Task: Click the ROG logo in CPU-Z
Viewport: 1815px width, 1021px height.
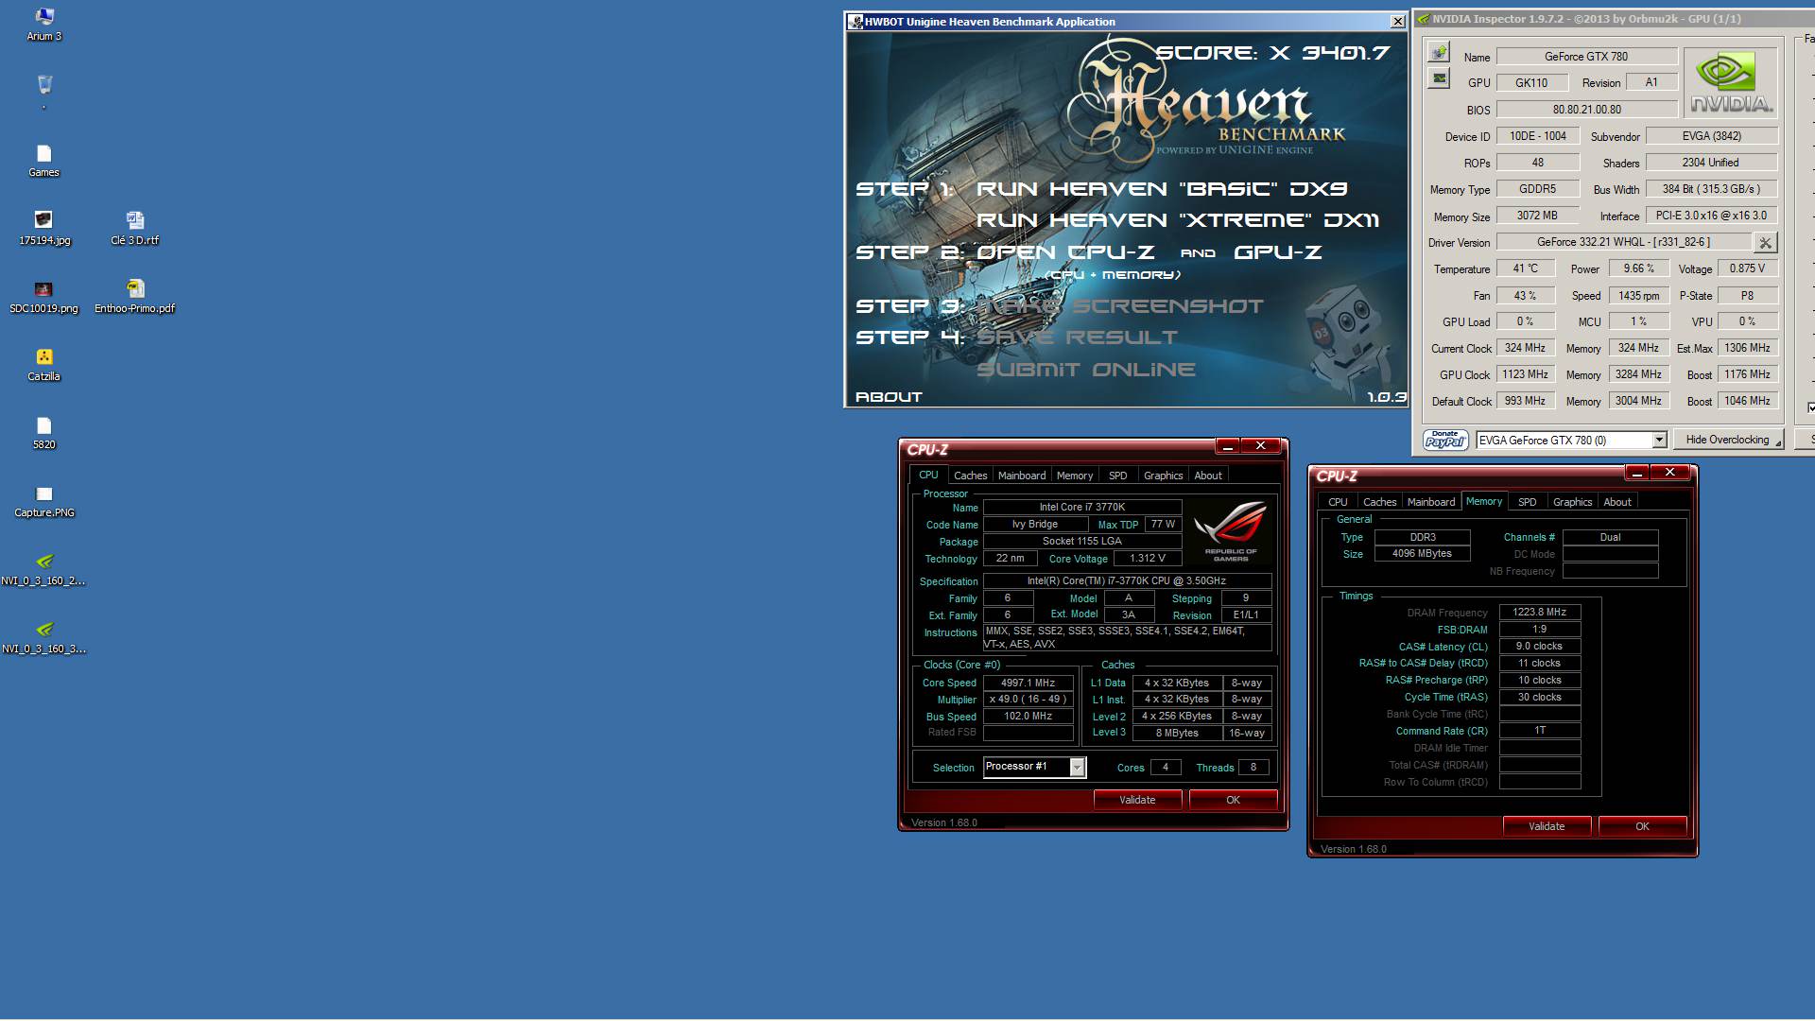Action: pyautogui.click(x=1230, y=531)
